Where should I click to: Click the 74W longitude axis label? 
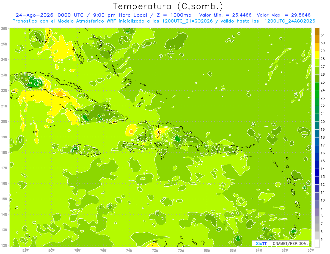129,250
